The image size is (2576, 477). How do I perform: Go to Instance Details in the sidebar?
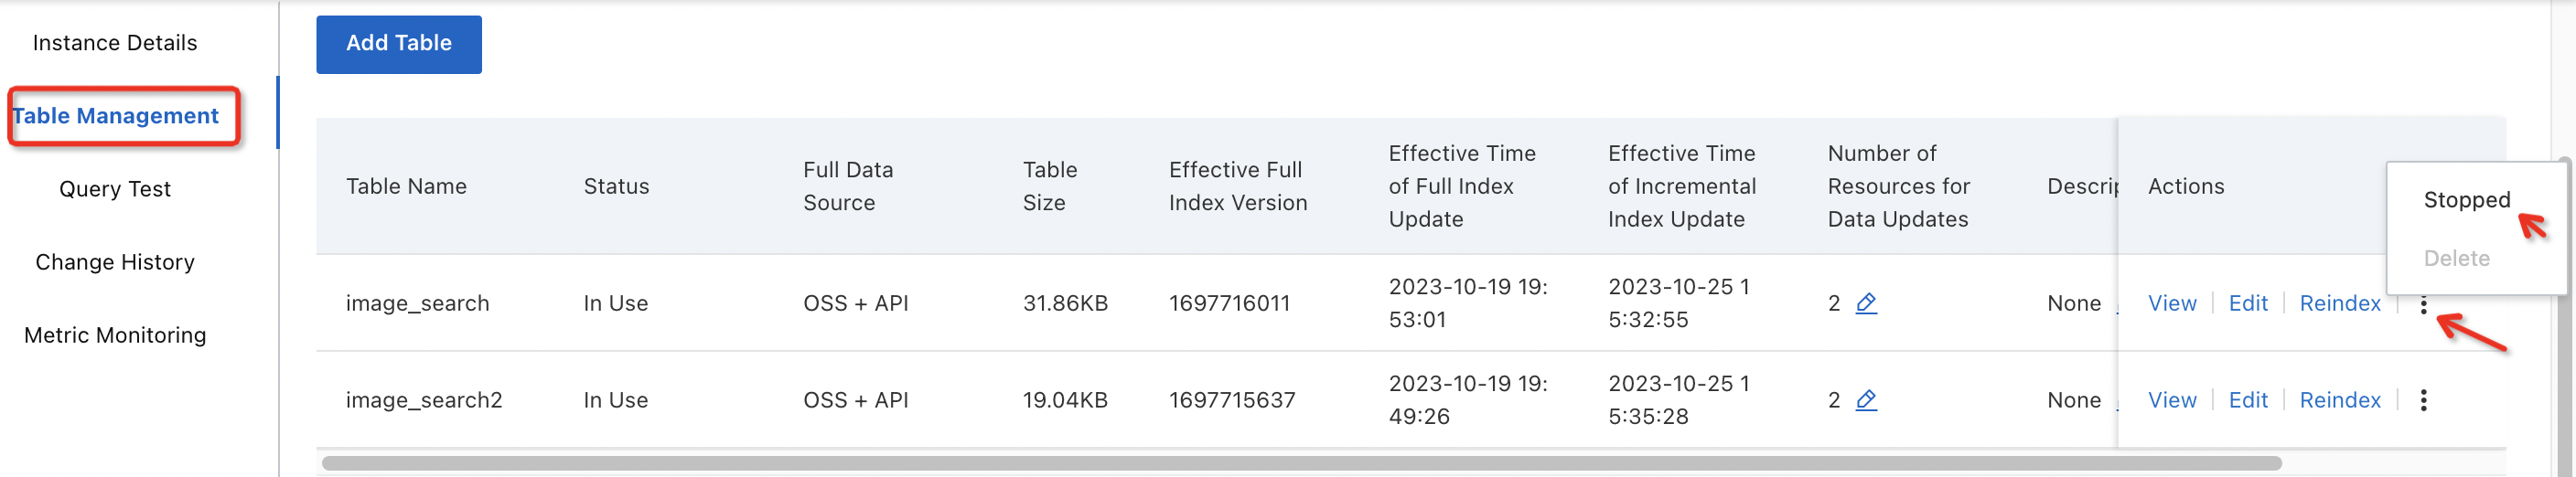(115, 43)
